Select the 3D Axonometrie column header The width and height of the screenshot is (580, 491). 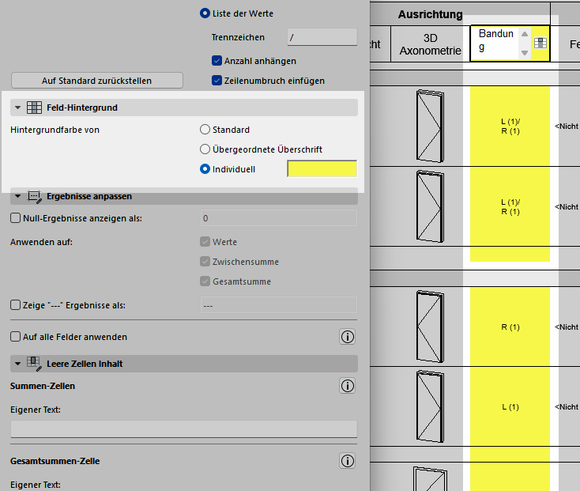tap(430, 44)
